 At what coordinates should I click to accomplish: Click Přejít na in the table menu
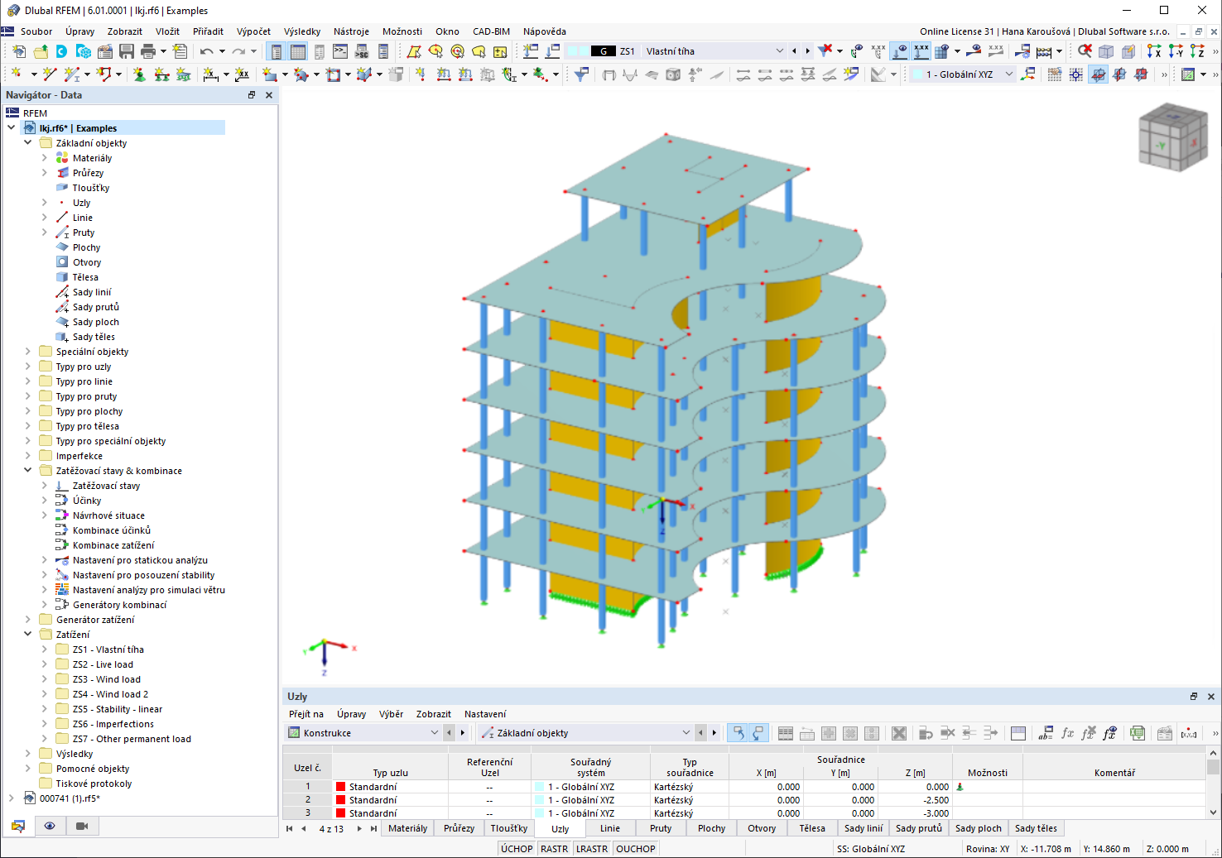click(x=306, y=714)
